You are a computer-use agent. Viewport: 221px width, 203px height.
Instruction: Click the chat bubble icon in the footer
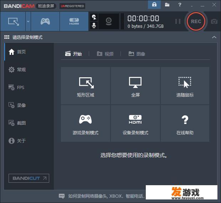[62, 196]
